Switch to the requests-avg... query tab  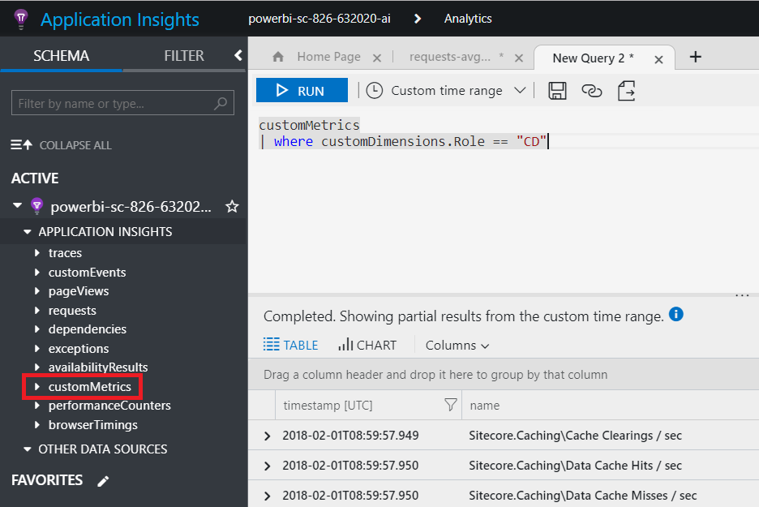click(x=450, y=57)
